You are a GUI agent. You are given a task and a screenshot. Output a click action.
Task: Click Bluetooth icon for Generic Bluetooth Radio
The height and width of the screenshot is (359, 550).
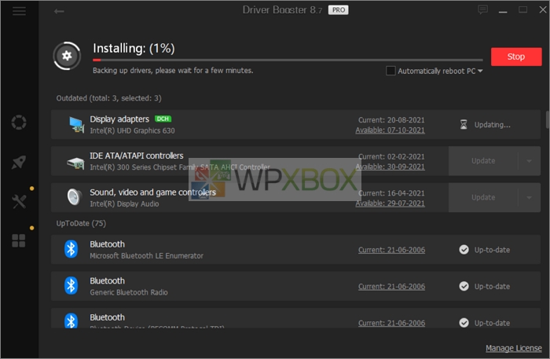coord(71,285)
